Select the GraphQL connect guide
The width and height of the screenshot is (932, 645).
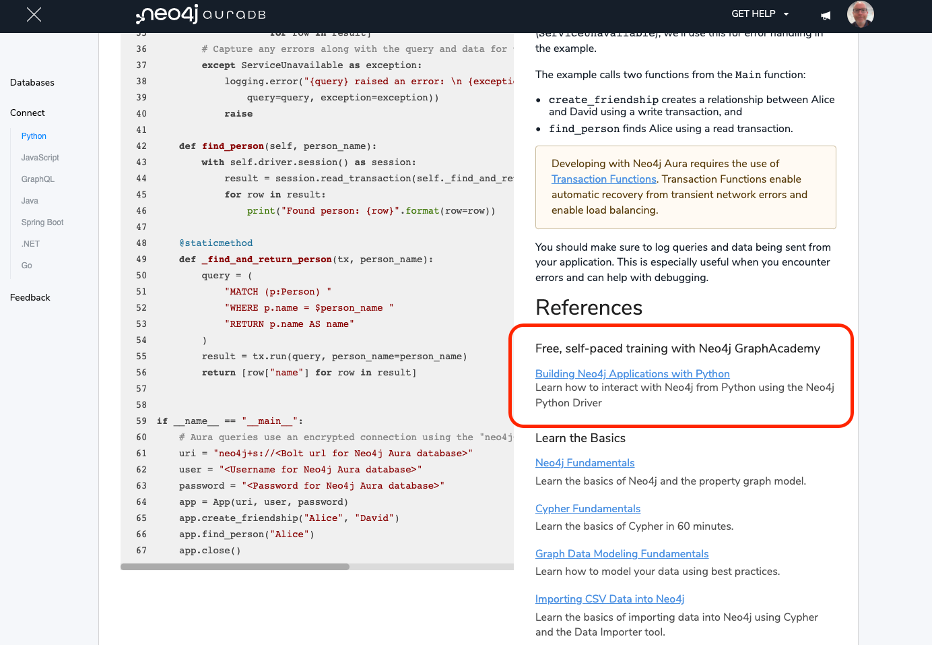pos(38,179)
